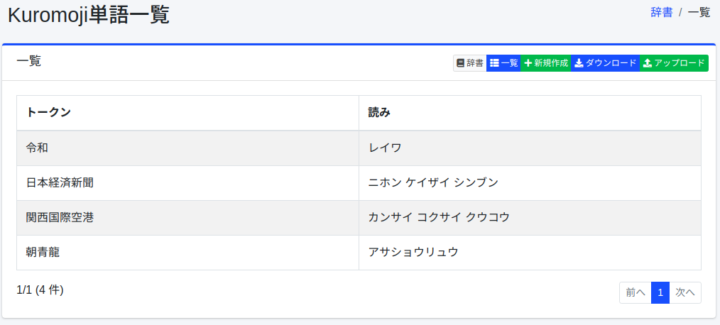Click the 一覧 breadcrumb item at top right

(699, 12)
